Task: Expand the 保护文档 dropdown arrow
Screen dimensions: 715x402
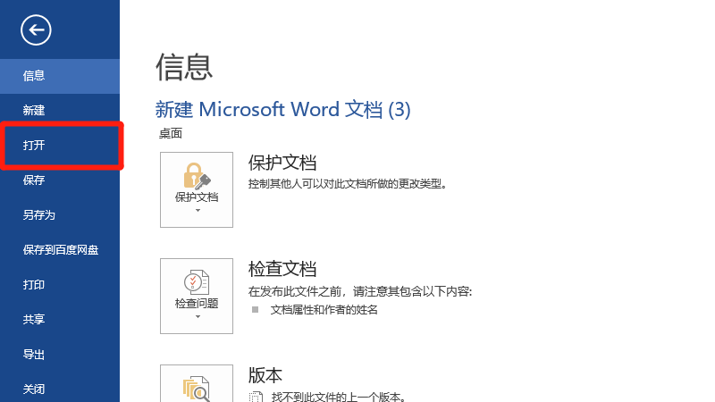Action: pyautogui.click(x=197, y=211)
